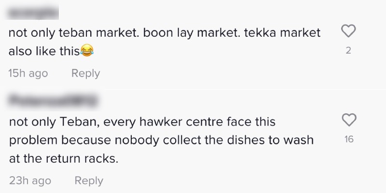Click the "at the return racks." line

pyautogui.click(x=64, y=158)
